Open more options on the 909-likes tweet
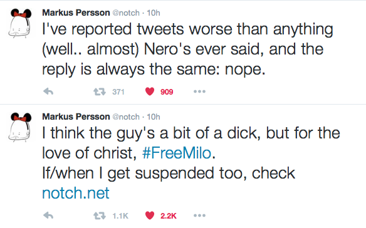 click(x=199, y=91)
